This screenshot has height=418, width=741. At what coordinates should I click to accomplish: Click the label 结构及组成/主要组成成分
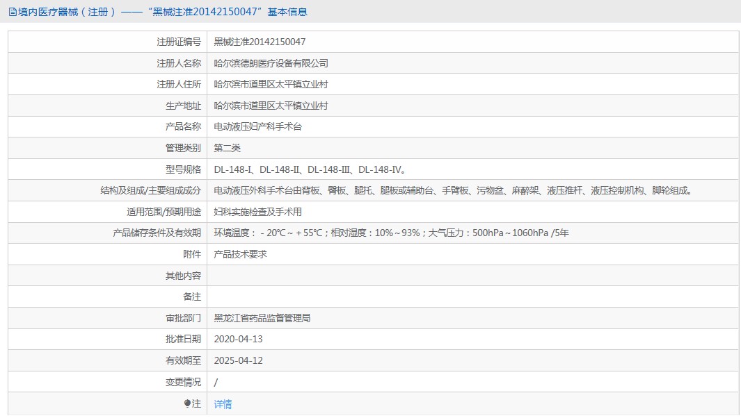coord(150,191)
